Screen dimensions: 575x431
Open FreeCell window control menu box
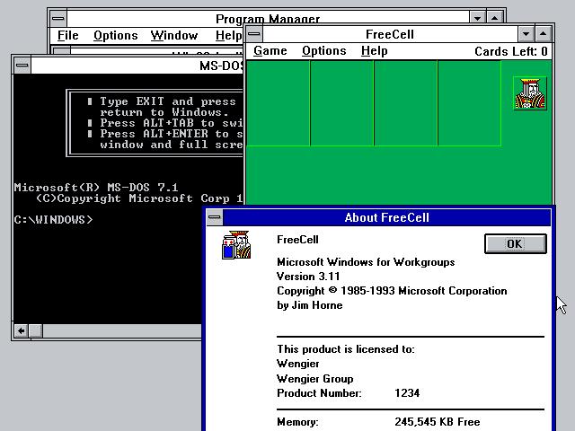[253, 34]
